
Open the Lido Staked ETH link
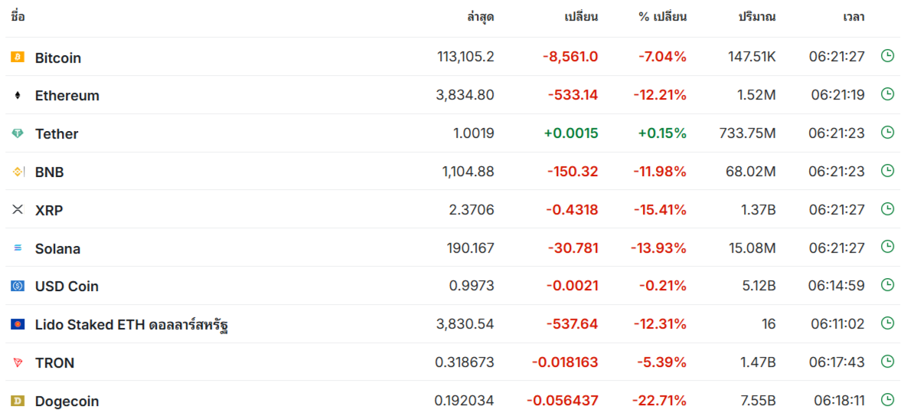(132, 325)
